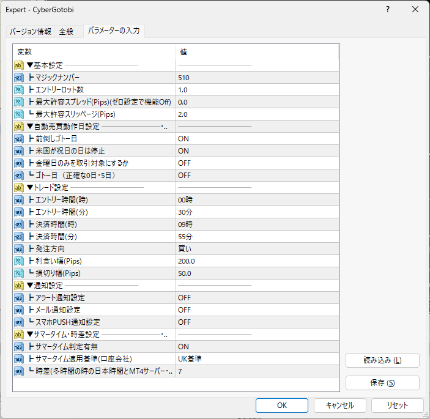430x419 pixels.
Task: Toggle 金曜日のみを取引対象にするか OFF value
Action: click(x=258, y=163)
